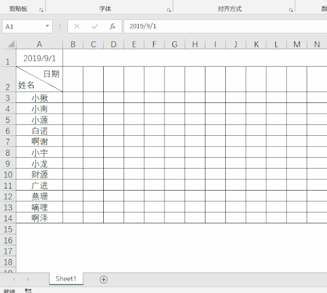Select the cell containing 小南
Viewport: 327px width, 293px height.
(39, 108)
